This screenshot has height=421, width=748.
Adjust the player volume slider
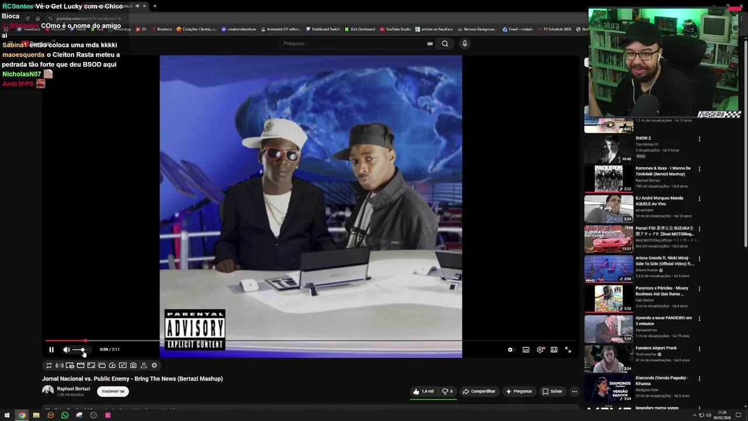coord(79,350)
